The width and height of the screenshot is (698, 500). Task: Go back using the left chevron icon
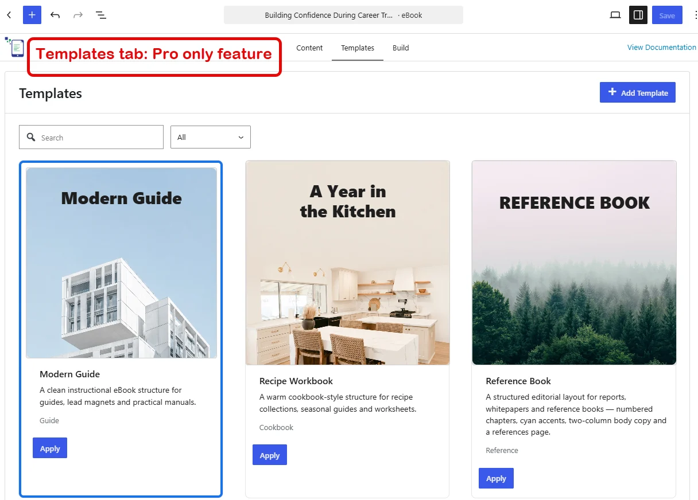[x=9, y=15]
